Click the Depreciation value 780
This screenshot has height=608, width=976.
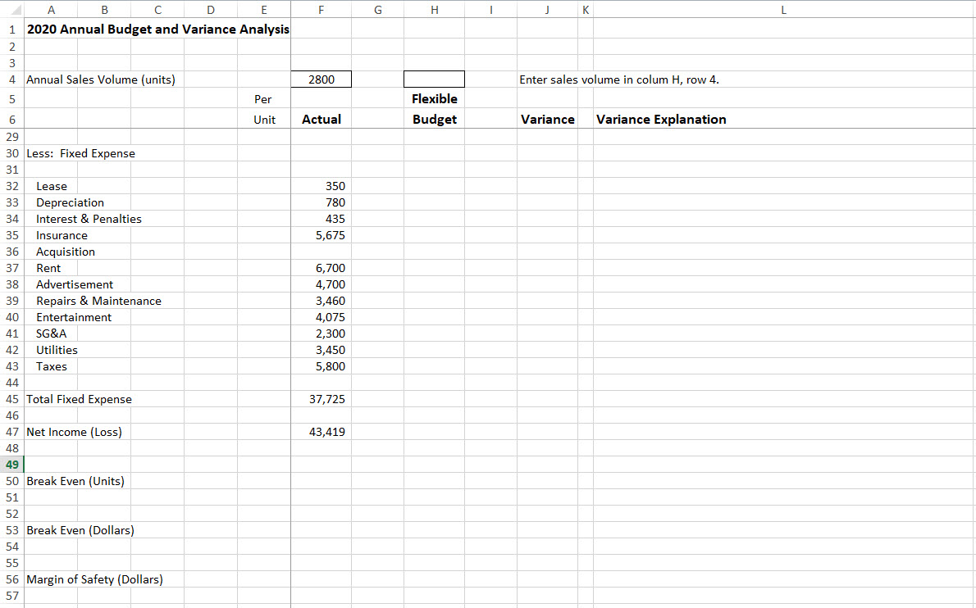[321, 202]
